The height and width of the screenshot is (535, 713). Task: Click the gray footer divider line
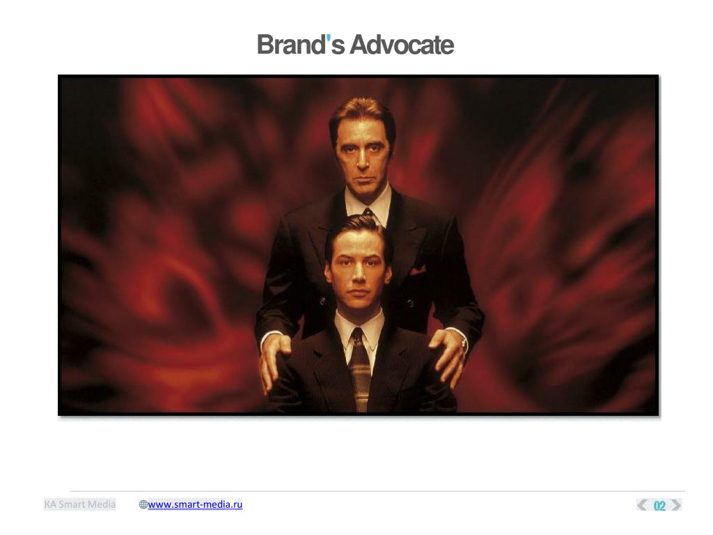point(377,491)
